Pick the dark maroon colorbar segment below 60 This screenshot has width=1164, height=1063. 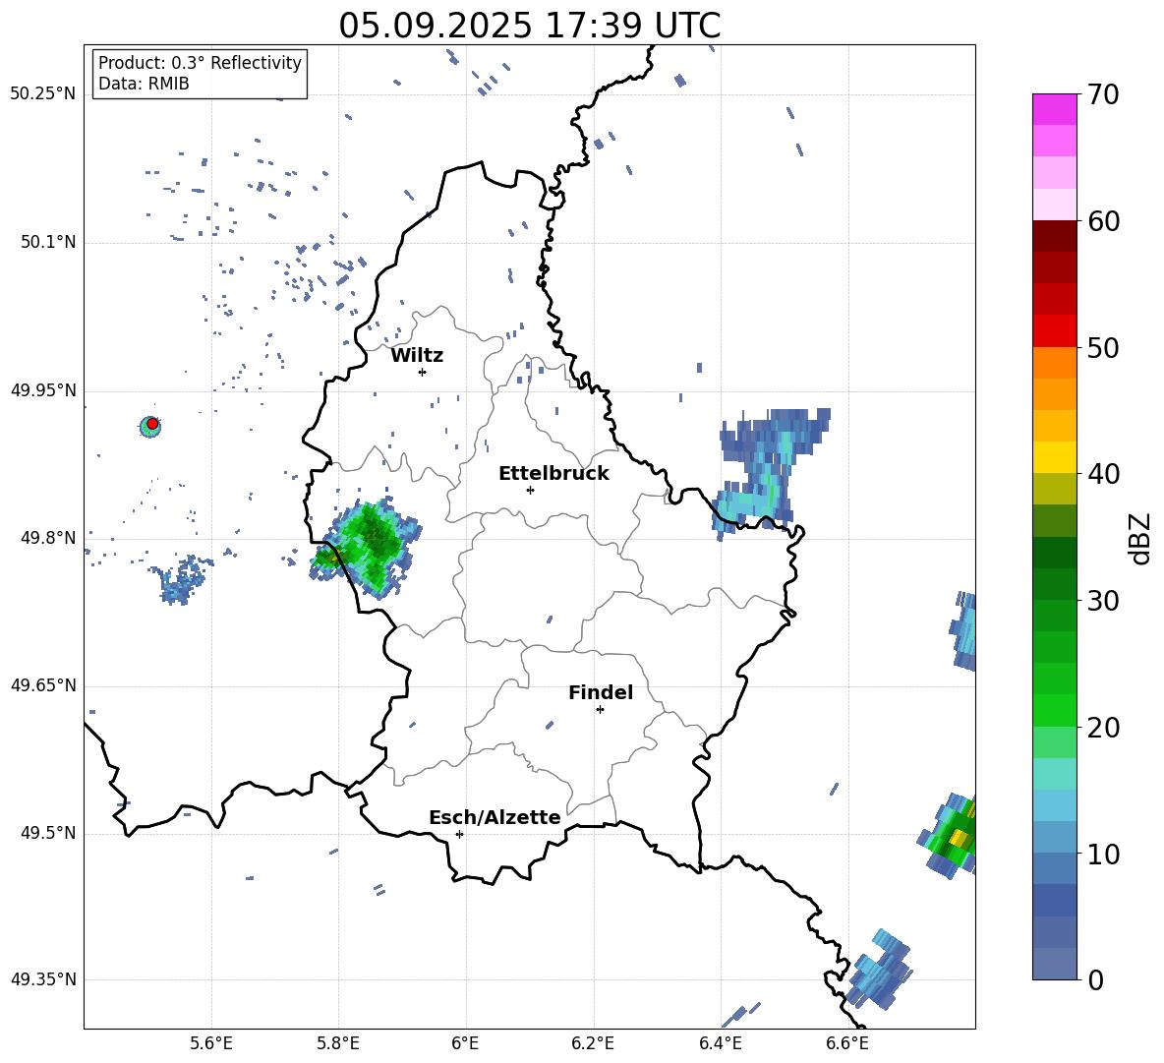(x=1054, y=236)
